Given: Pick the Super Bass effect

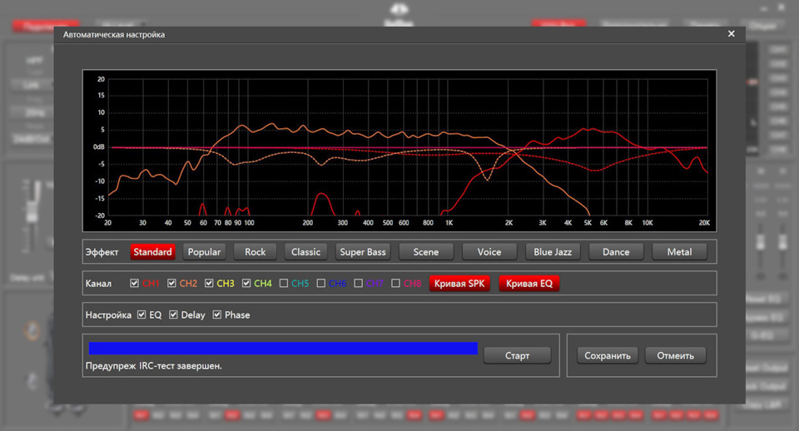Looking at the screenshot, I should (x=363, y=251).
